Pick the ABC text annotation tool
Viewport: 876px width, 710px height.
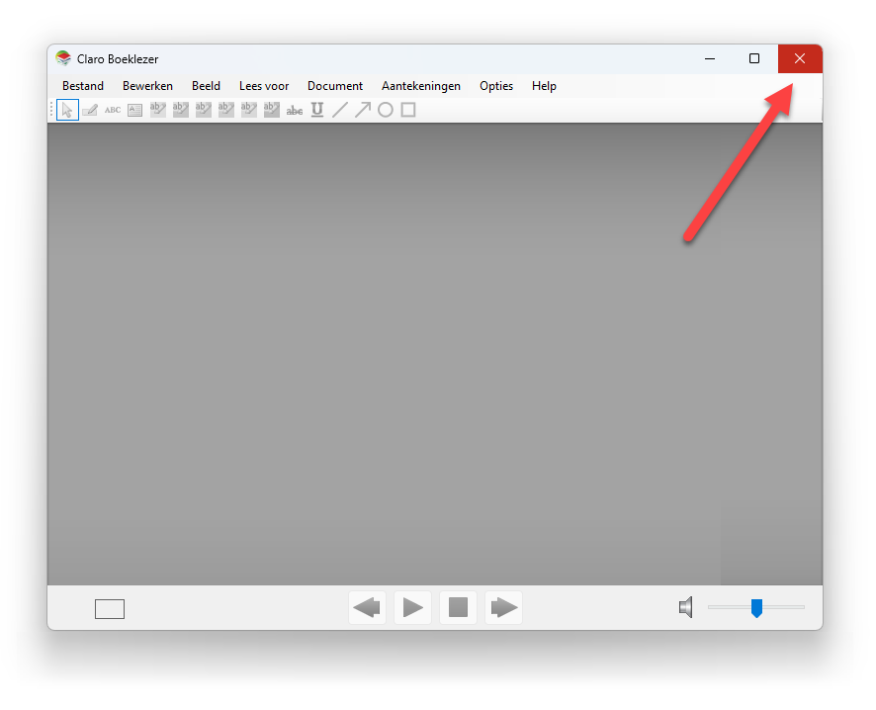point(113,110)
